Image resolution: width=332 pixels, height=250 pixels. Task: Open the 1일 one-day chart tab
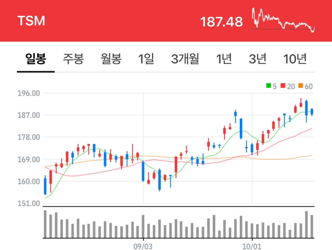[x=146, y=59]
